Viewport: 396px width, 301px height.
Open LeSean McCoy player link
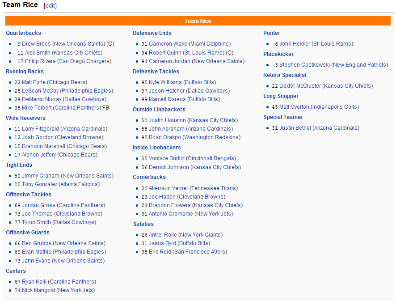tap(40, 91)
